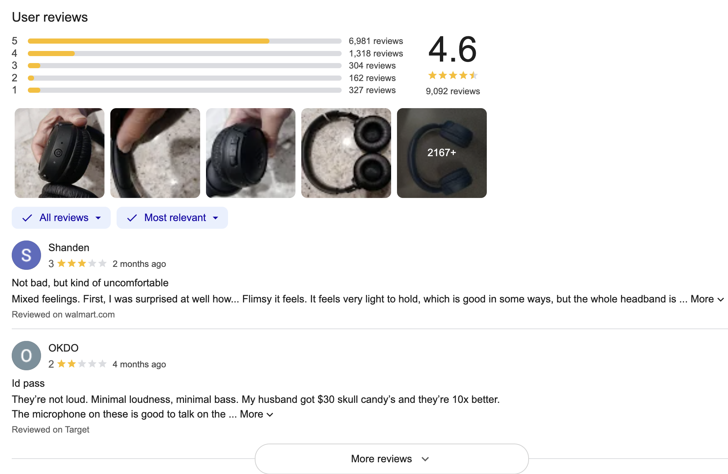
Task: Open the All reviews filter dropdown
Action: click(98, 217)
